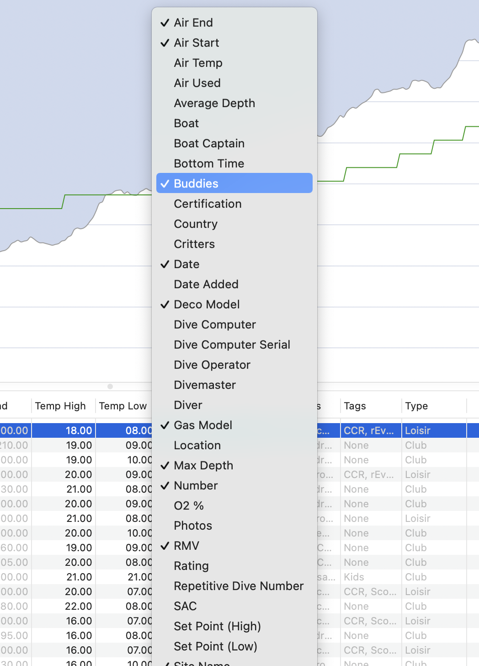This screenshot has width=479, height=666.
Task: Grab the split pane divider handle
Action: 110,387
